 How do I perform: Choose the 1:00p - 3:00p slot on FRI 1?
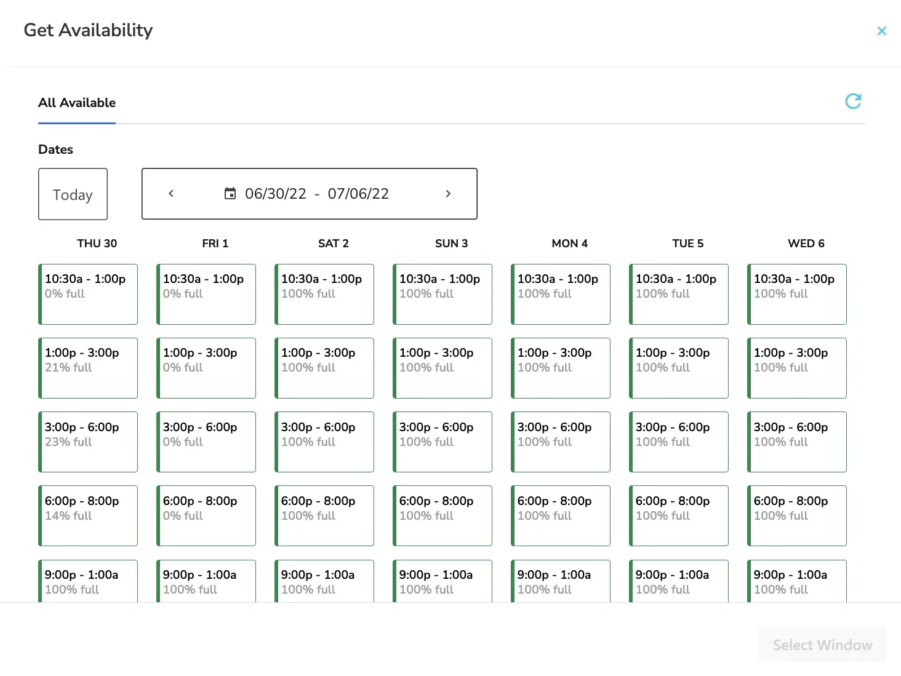pyautogui.click(x=206, y=368)
